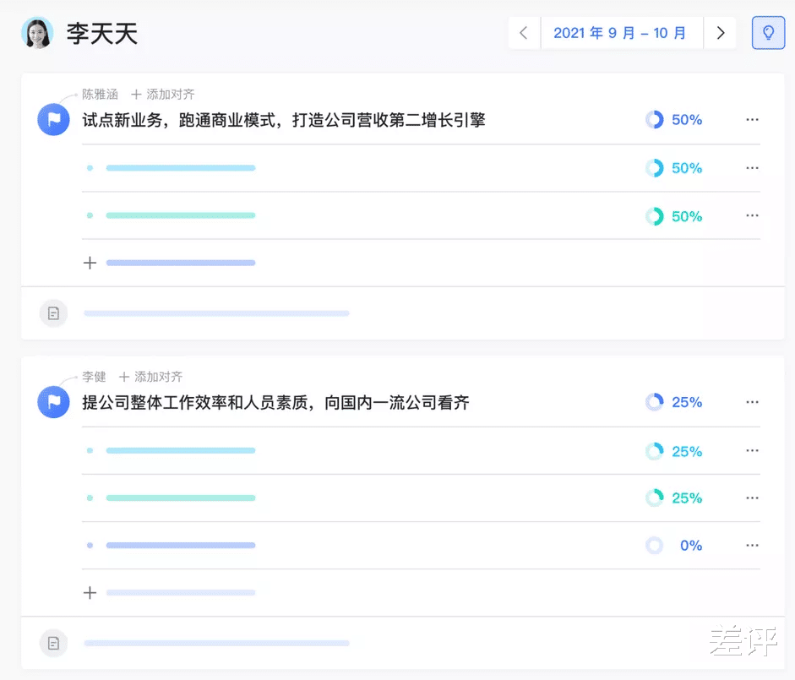Go to previous period with the left arrow
The width and height of the screenshot is (795, 680).
524,32
